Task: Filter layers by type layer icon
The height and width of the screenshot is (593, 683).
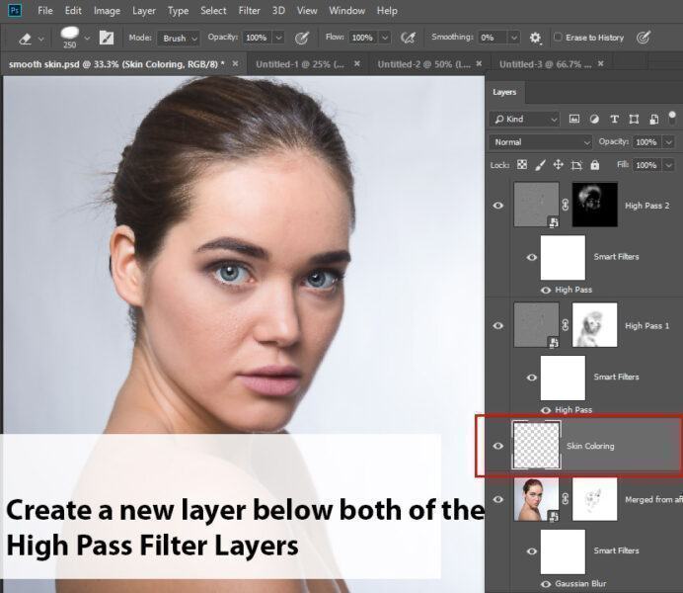Action: 615,119
